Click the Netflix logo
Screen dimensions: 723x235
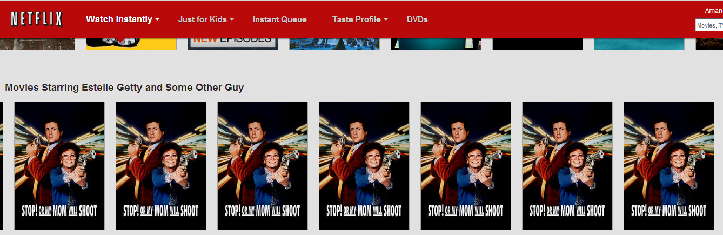click(36, 19)
